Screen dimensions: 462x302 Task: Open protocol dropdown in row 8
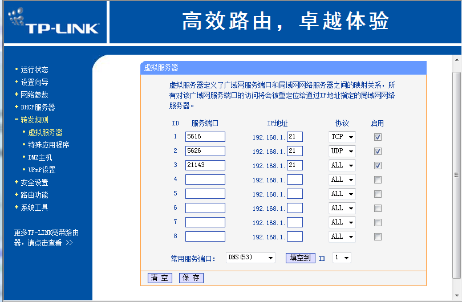pos(342,236)
